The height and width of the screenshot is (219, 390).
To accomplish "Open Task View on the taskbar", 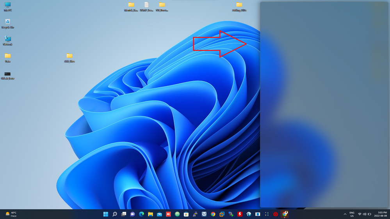I will (x=124, y=214).
